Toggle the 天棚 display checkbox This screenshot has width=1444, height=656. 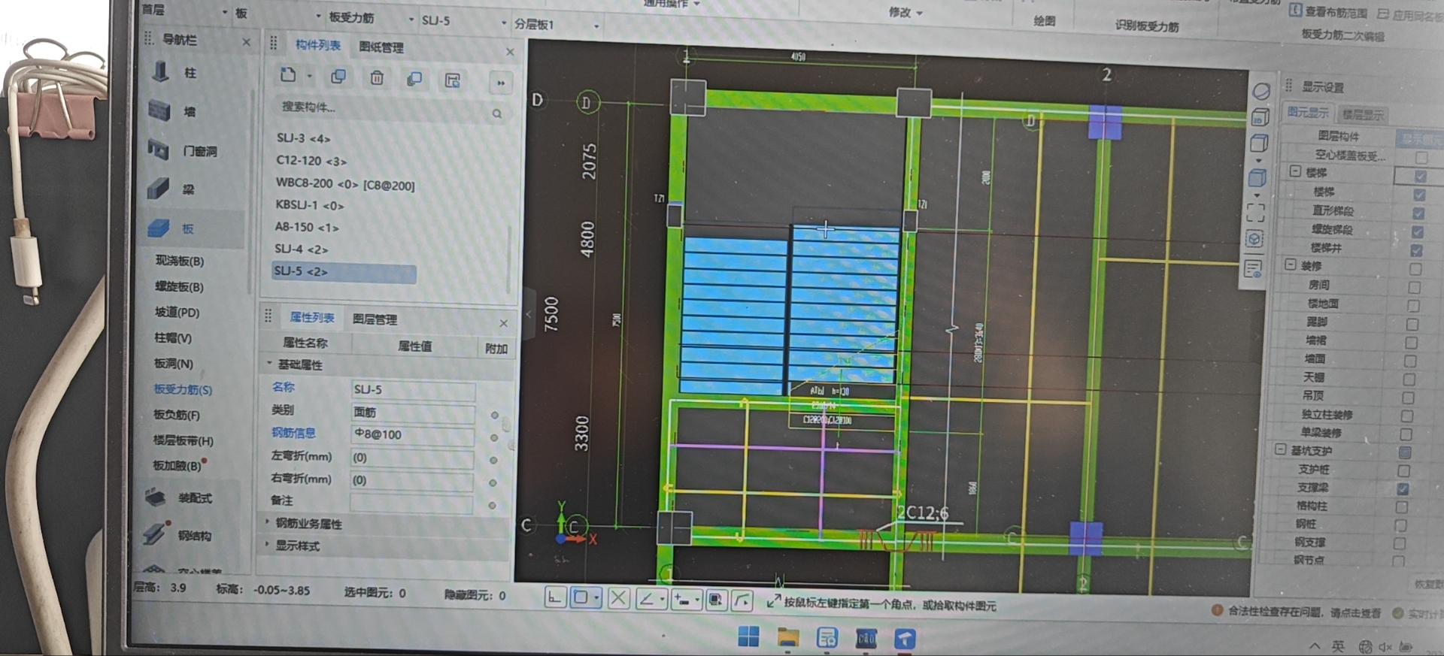point(1409,379)
